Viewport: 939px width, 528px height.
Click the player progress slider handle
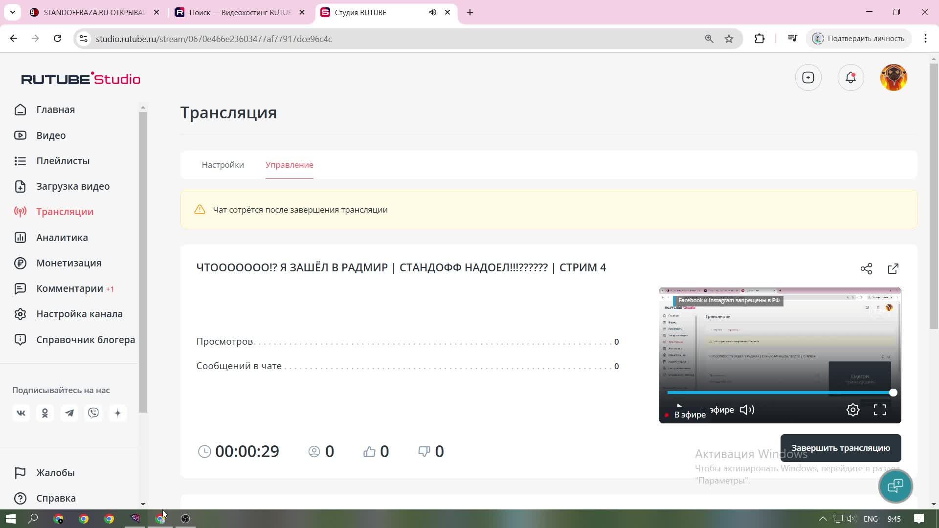(893, 393)
